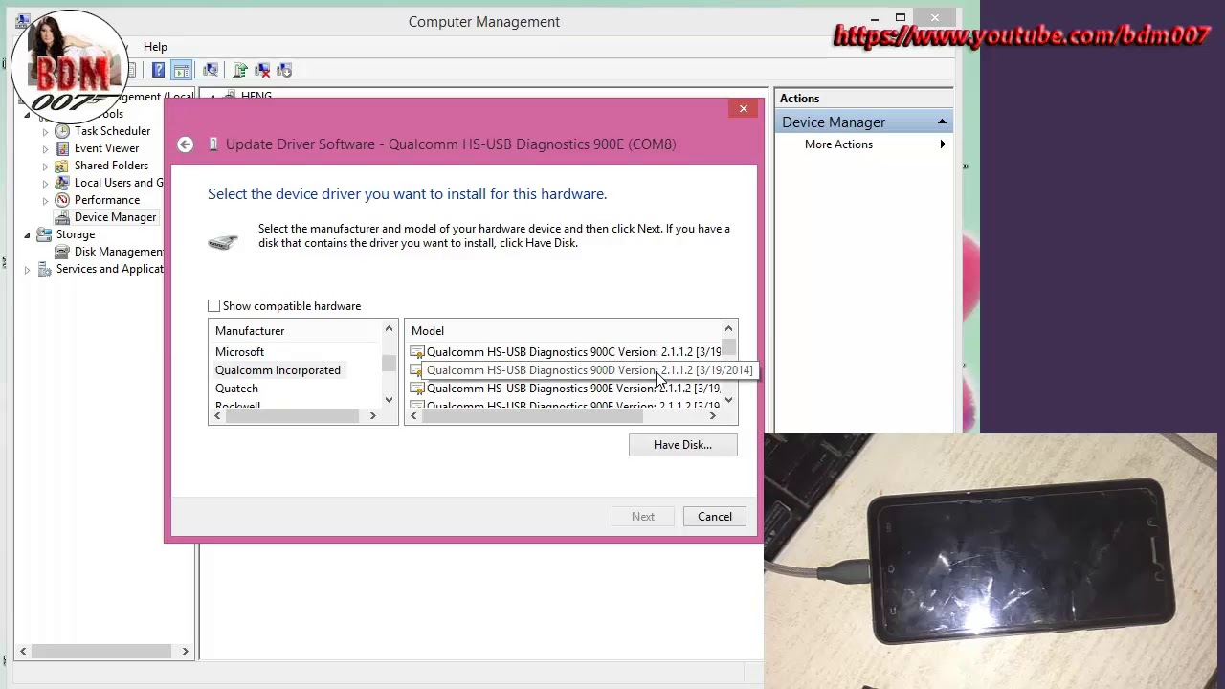Expand the Event Viewer tree node
The height and width of the screenshot is (689, 1225).
(x=45, y=148)
